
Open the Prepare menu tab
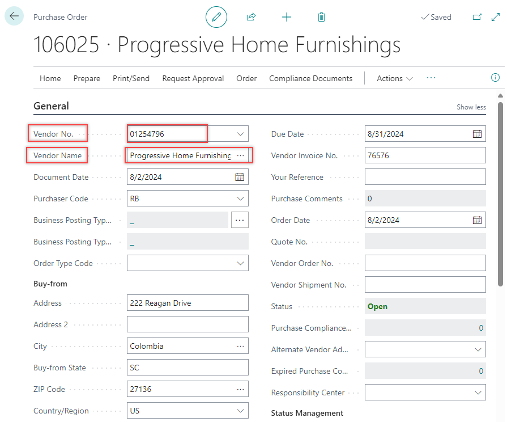click(87, 78)
